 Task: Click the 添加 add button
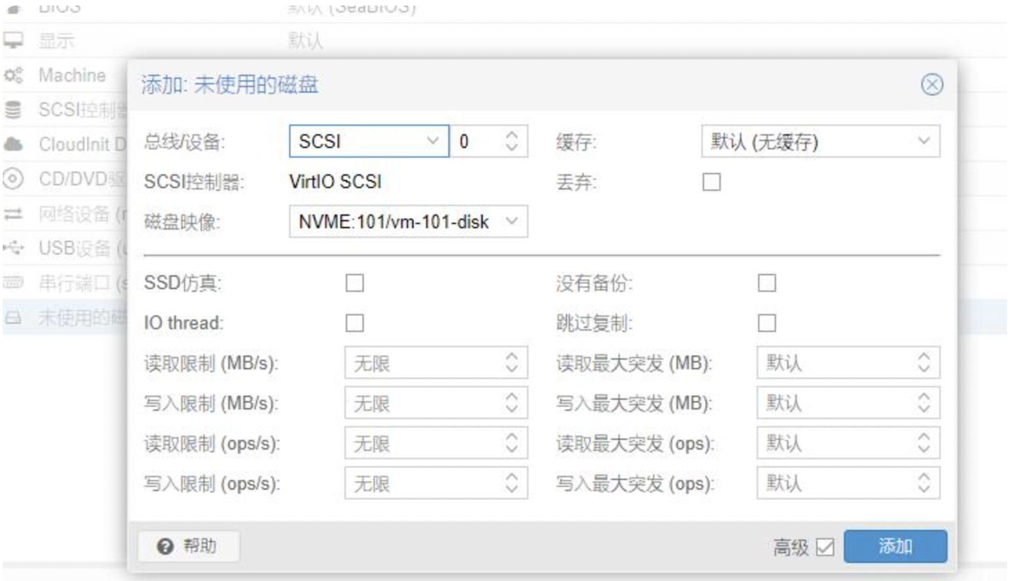tap(895, 546)
